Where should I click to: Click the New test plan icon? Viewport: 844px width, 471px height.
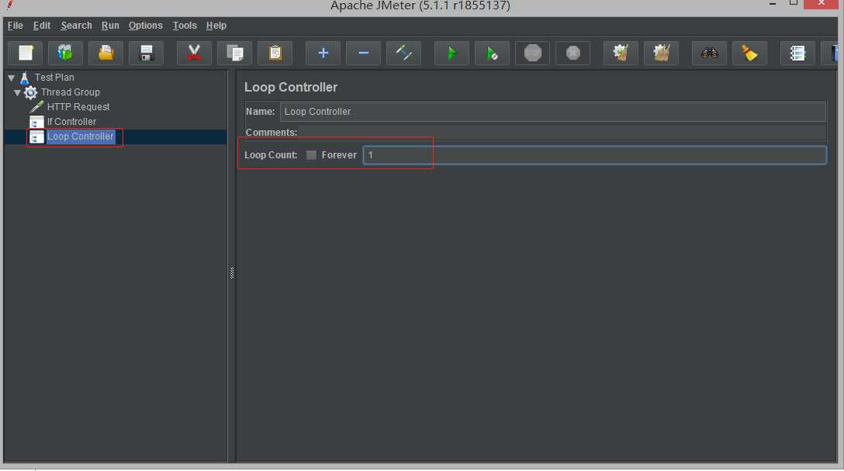[26, 53]
